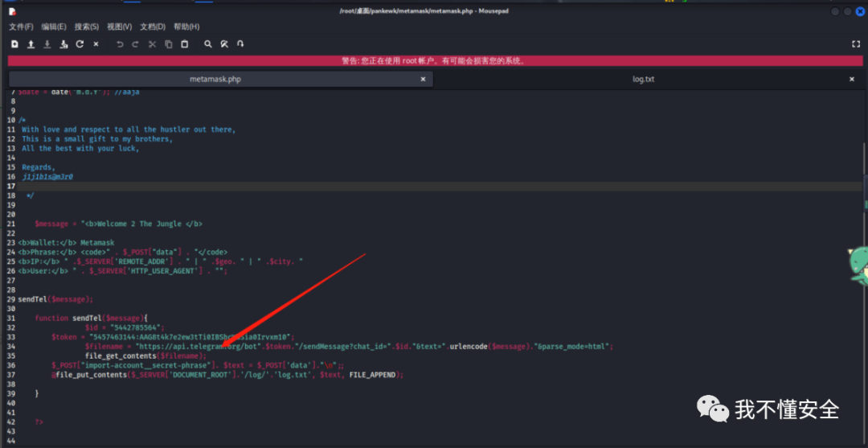Save the document with toolbar icon
The height and width of the screenshot is (448, 868).
pyautogui.click(x=47, y=44)
